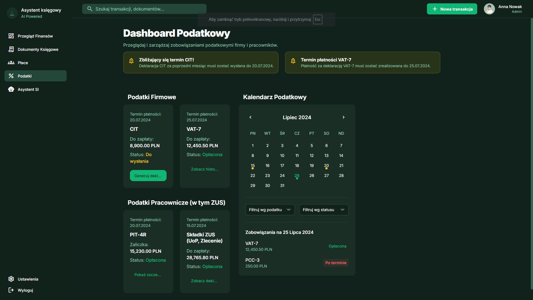Click the Dokumenty Księgowe receipt icon
The height and width of the screenshot is (300, 533).
11,49
